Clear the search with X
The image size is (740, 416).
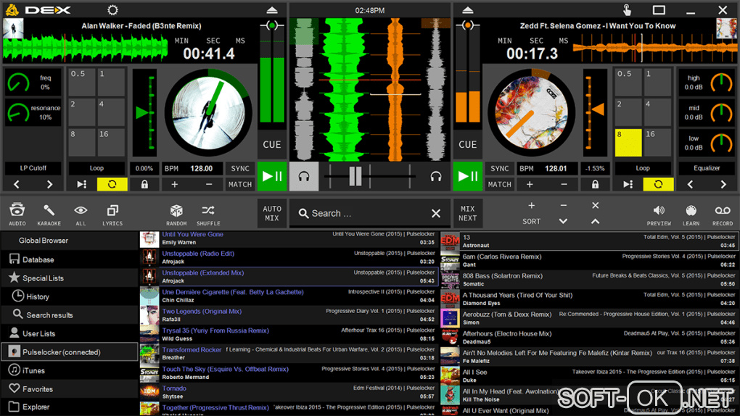click(x=435, y=214)
